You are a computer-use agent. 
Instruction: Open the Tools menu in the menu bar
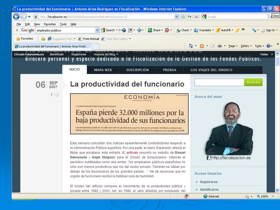[x=63, y=24]
